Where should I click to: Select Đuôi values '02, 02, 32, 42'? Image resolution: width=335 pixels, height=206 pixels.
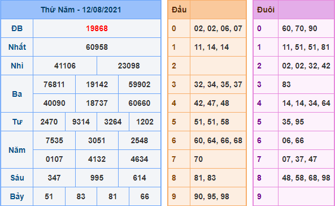click(x=306, y=66)
